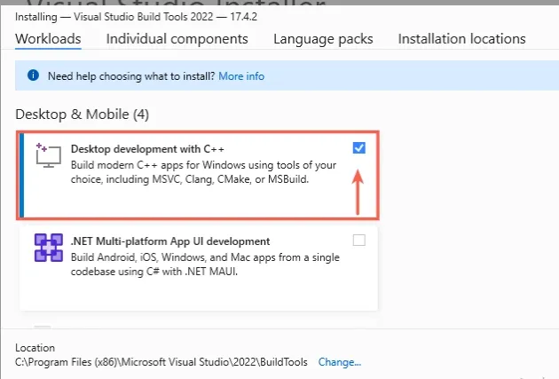This screenshot has height=379, width=559.
Task: Click the blue selection bar on C++ card
Action: (x=21, y=174)
